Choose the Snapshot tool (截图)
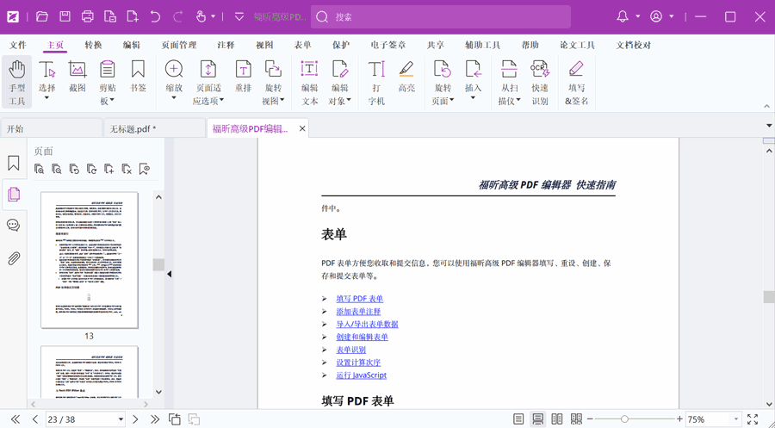This screenshot has height=428, width=775. [x=77, y=77]
